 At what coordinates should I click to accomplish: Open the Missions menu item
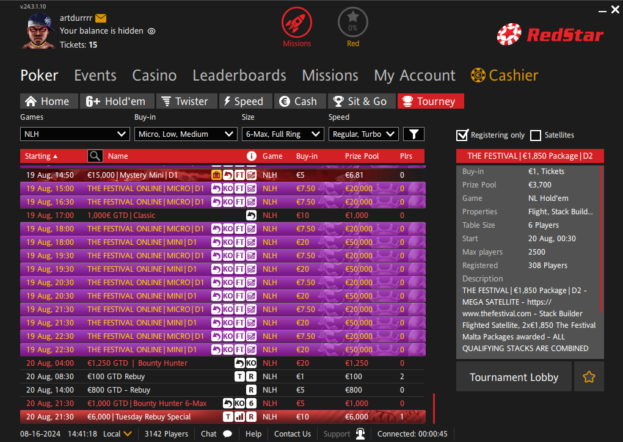[x=330, y=76]
